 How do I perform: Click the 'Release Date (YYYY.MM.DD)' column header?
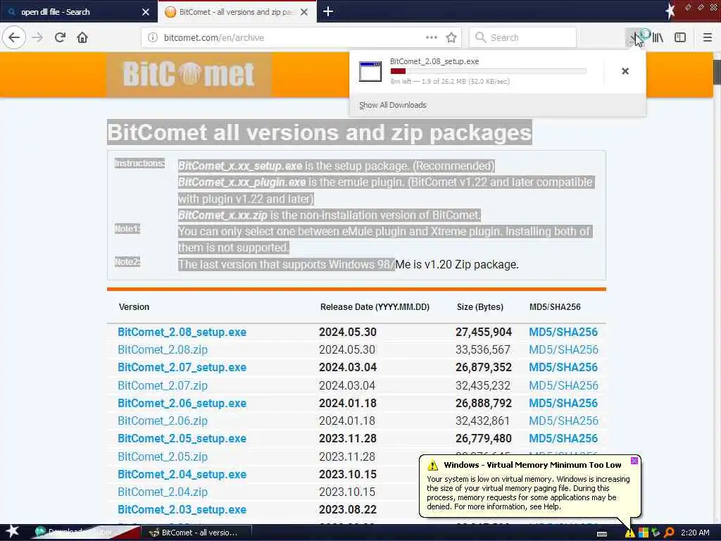pyautogui.click(x=375, y=307)
